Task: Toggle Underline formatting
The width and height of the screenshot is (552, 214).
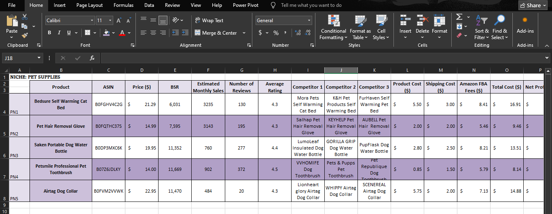Action: (x=69, y=33)
